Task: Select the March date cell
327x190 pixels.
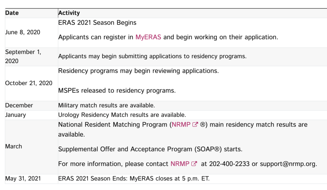Action: point(14,147)
